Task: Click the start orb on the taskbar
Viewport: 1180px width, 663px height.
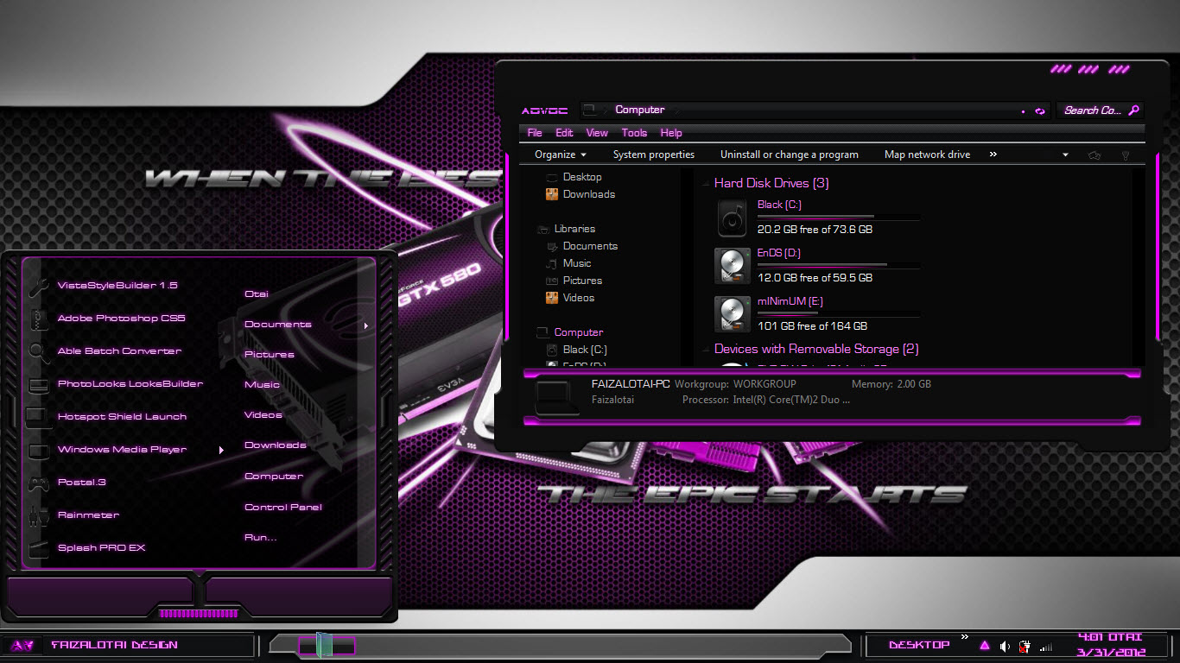Action: [22, 645]
